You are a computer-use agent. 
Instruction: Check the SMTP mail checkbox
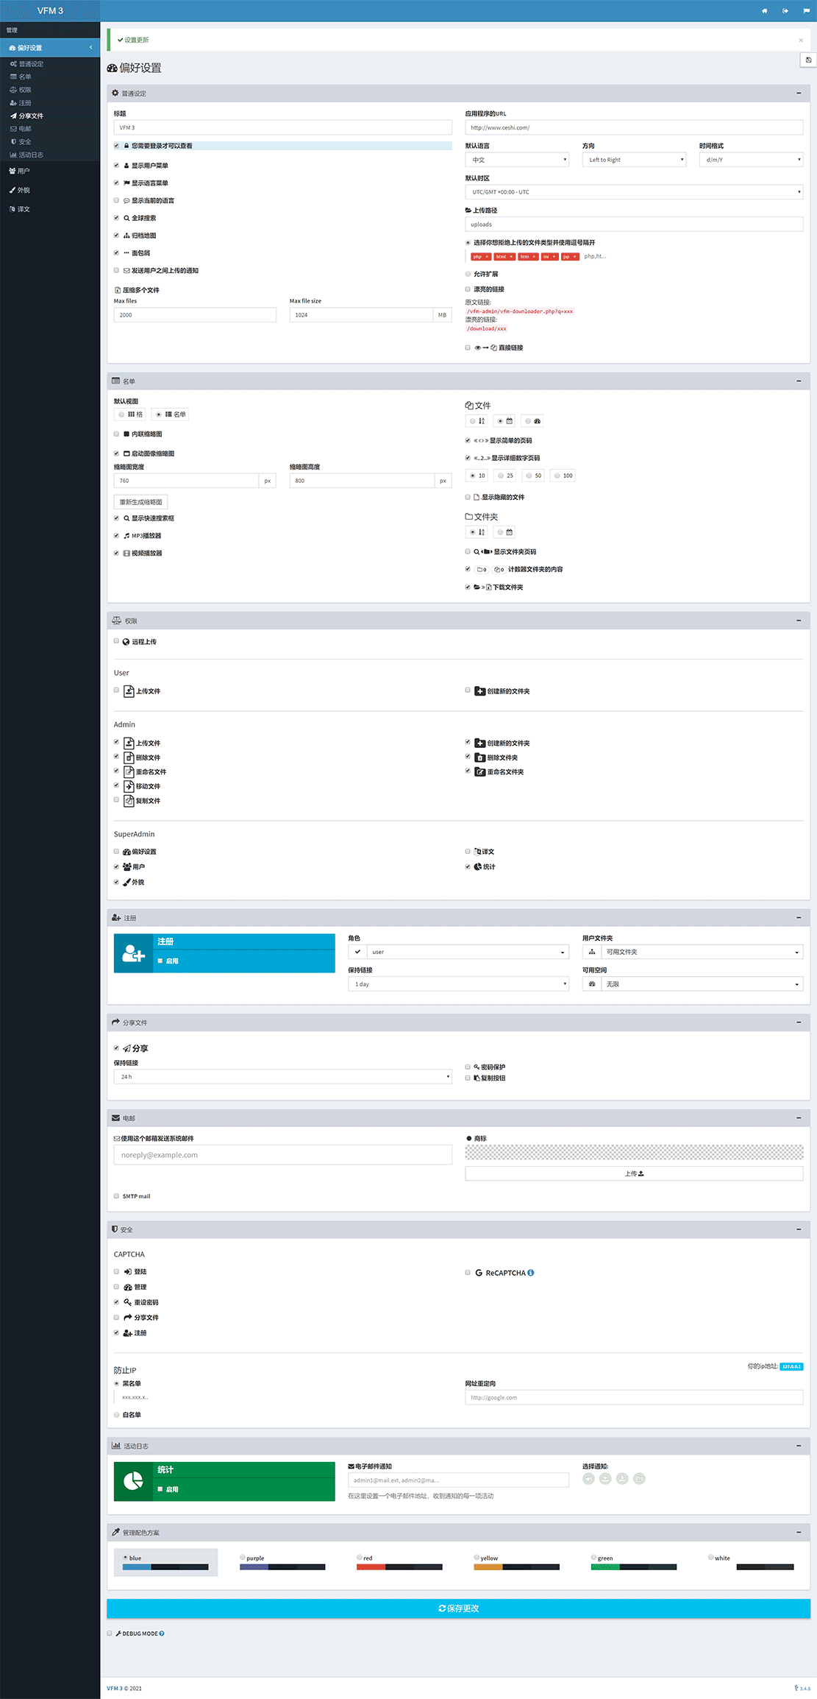(x=116, y=1196)
